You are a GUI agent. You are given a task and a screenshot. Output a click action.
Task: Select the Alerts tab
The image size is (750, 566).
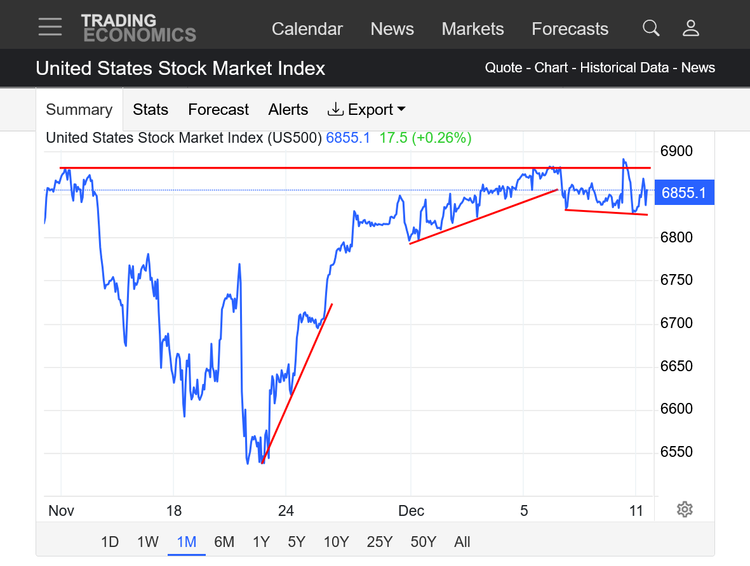coord(288,110)
